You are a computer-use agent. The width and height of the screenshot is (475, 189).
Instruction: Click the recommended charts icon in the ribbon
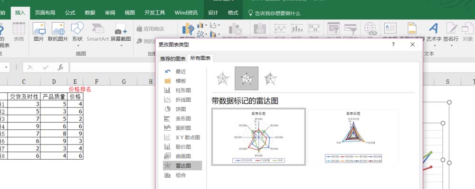pyautogui.click(x=188, y=29)
